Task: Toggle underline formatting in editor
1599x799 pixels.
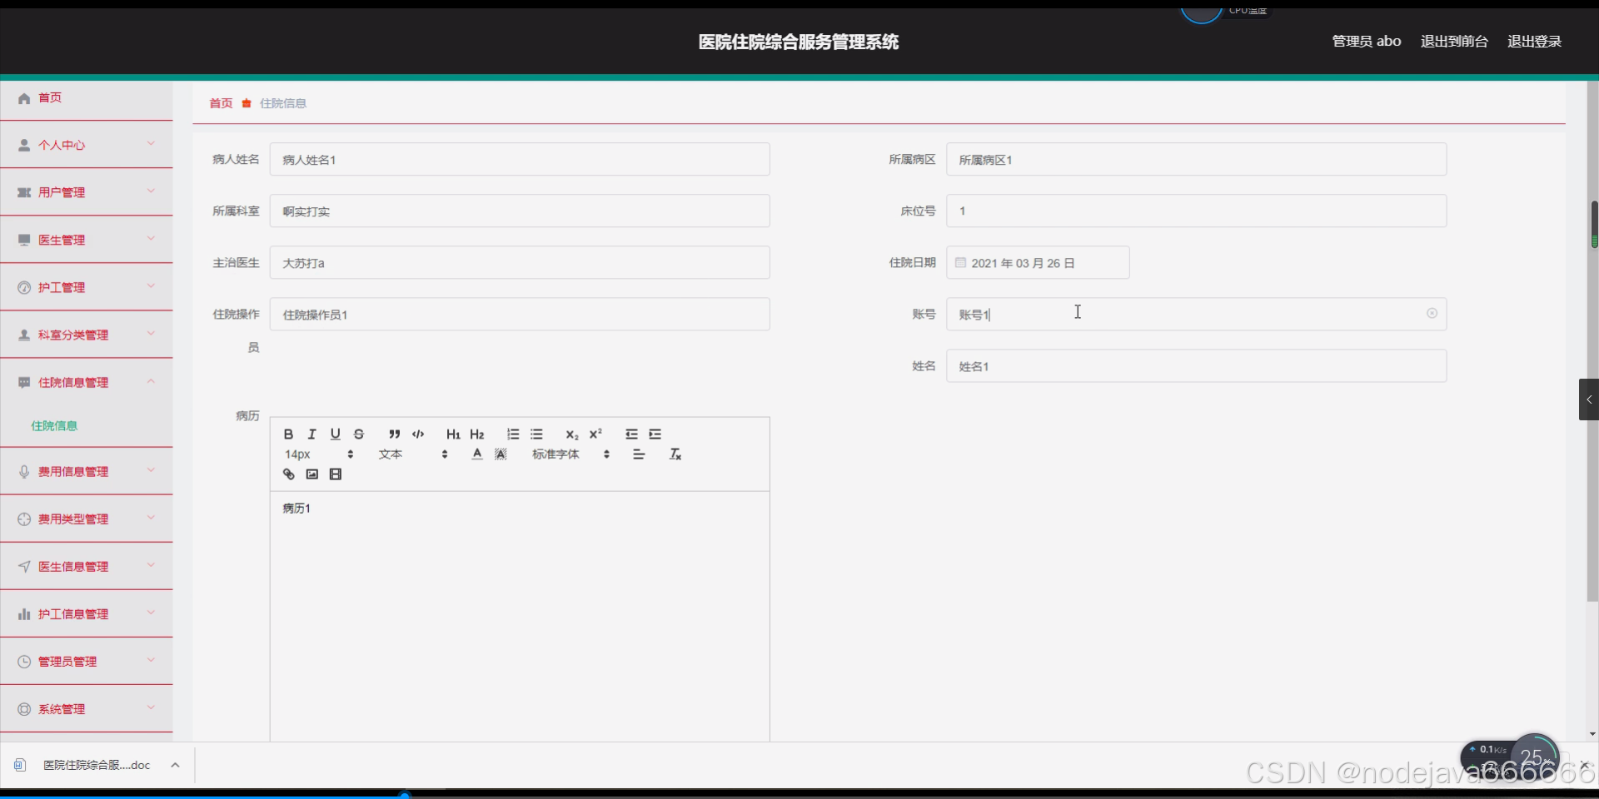Action: click(335, 434)
